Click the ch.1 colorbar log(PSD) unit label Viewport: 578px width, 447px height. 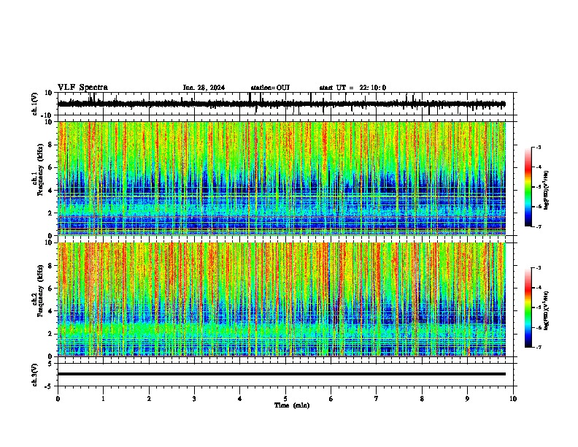(547, 190)
